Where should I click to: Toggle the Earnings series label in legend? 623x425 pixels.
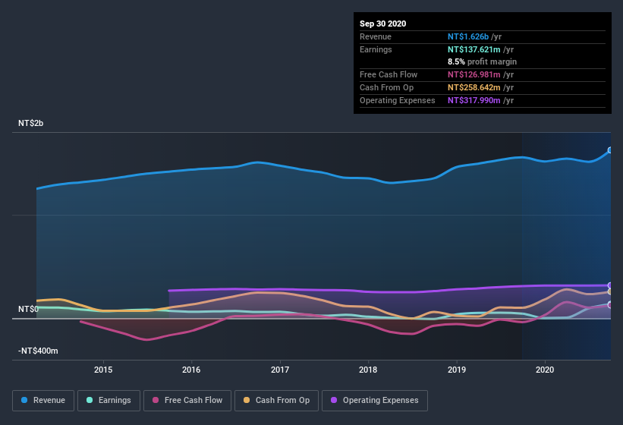[115, 400]
